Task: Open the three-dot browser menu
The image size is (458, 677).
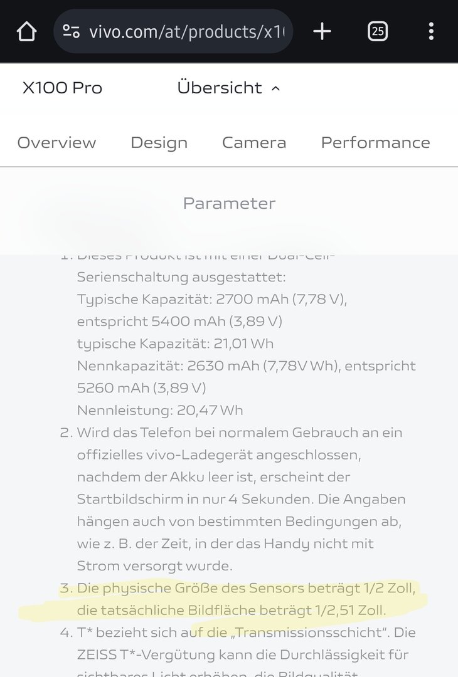Action: 431,31
